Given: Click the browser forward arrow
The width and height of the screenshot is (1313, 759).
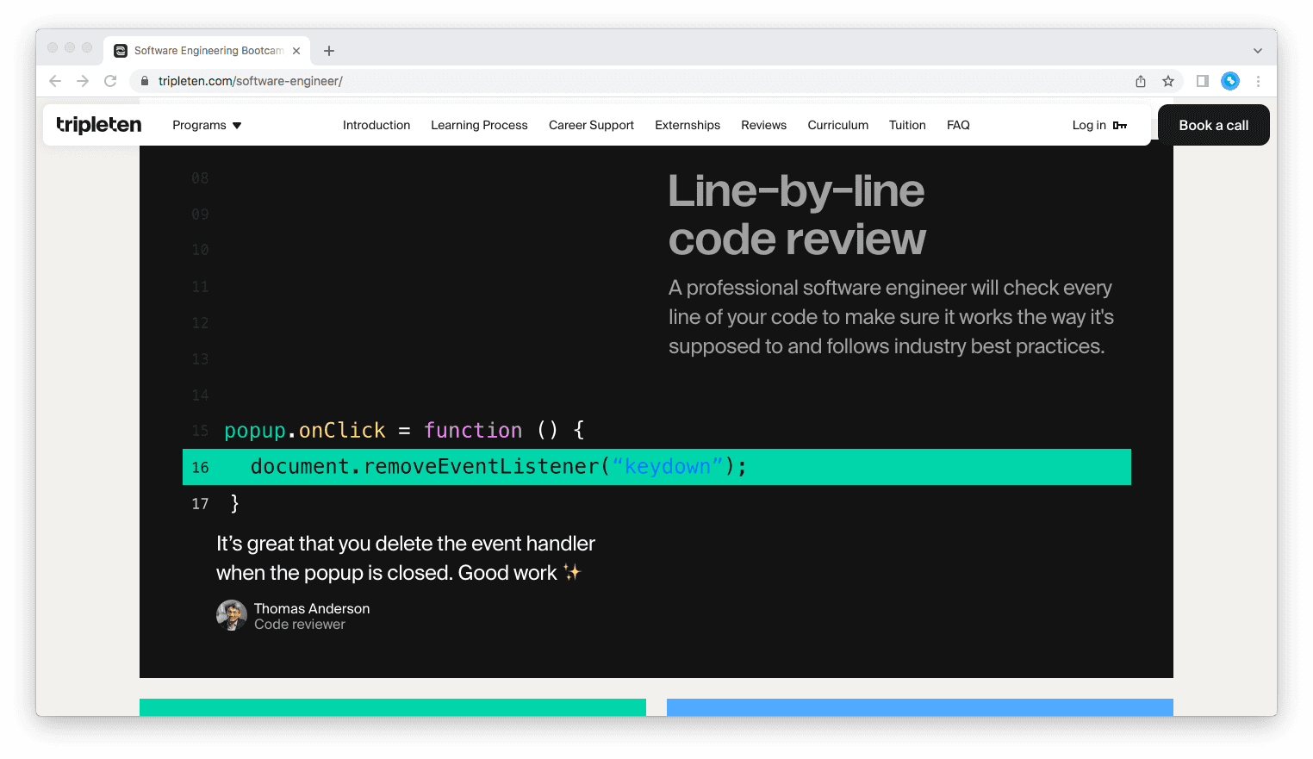Looking at the screenshot, I should click(83, 81).
